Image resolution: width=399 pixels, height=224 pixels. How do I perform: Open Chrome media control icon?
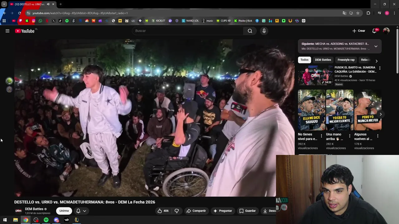pyautogui.click(x=379, y=13)
